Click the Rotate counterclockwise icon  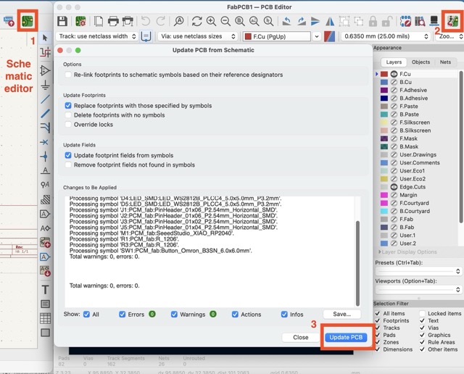click(x=286, y=21)
